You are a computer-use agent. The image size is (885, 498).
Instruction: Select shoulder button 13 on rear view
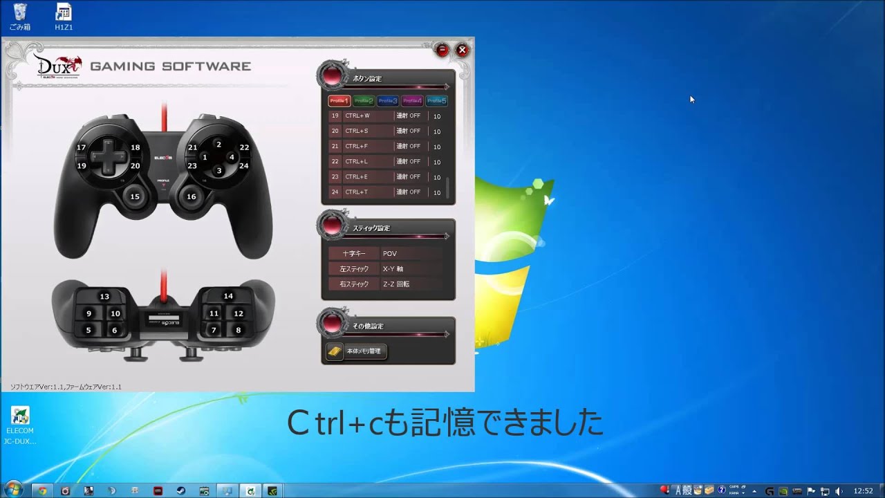[x=104, y=297]
